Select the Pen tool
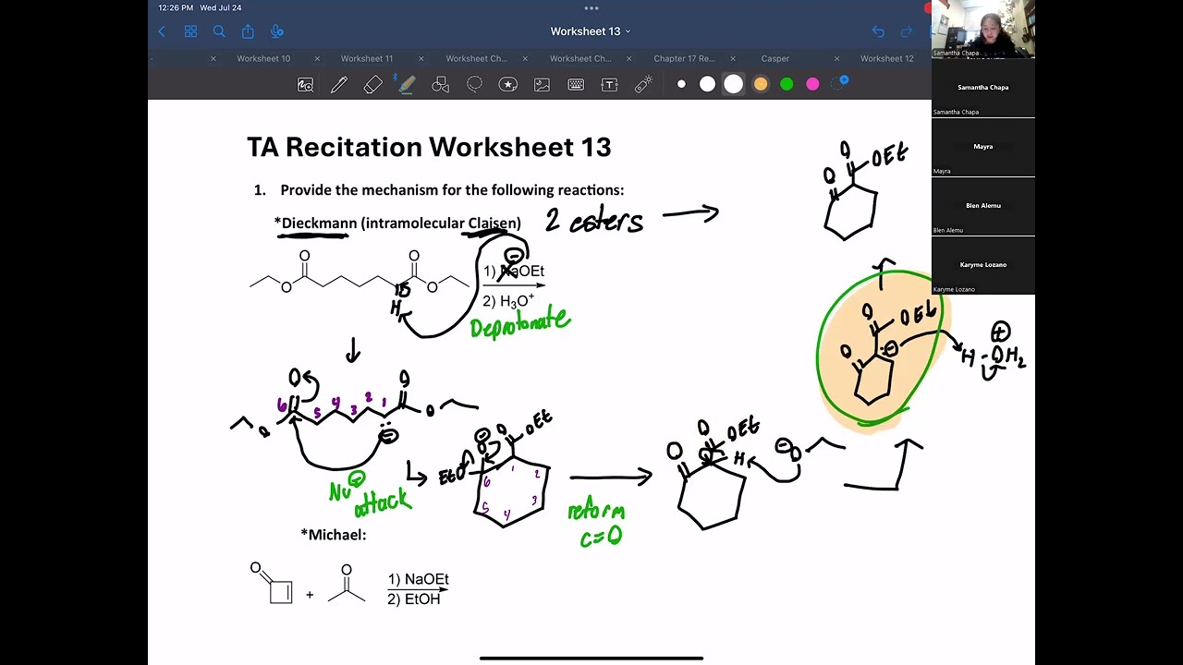1183x665 pixels. point(339,85)
